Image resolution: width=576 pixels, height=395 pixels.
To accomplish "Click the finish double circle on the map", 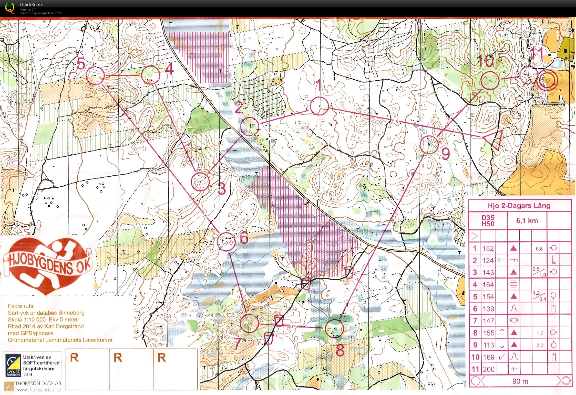I will (547, 80).
